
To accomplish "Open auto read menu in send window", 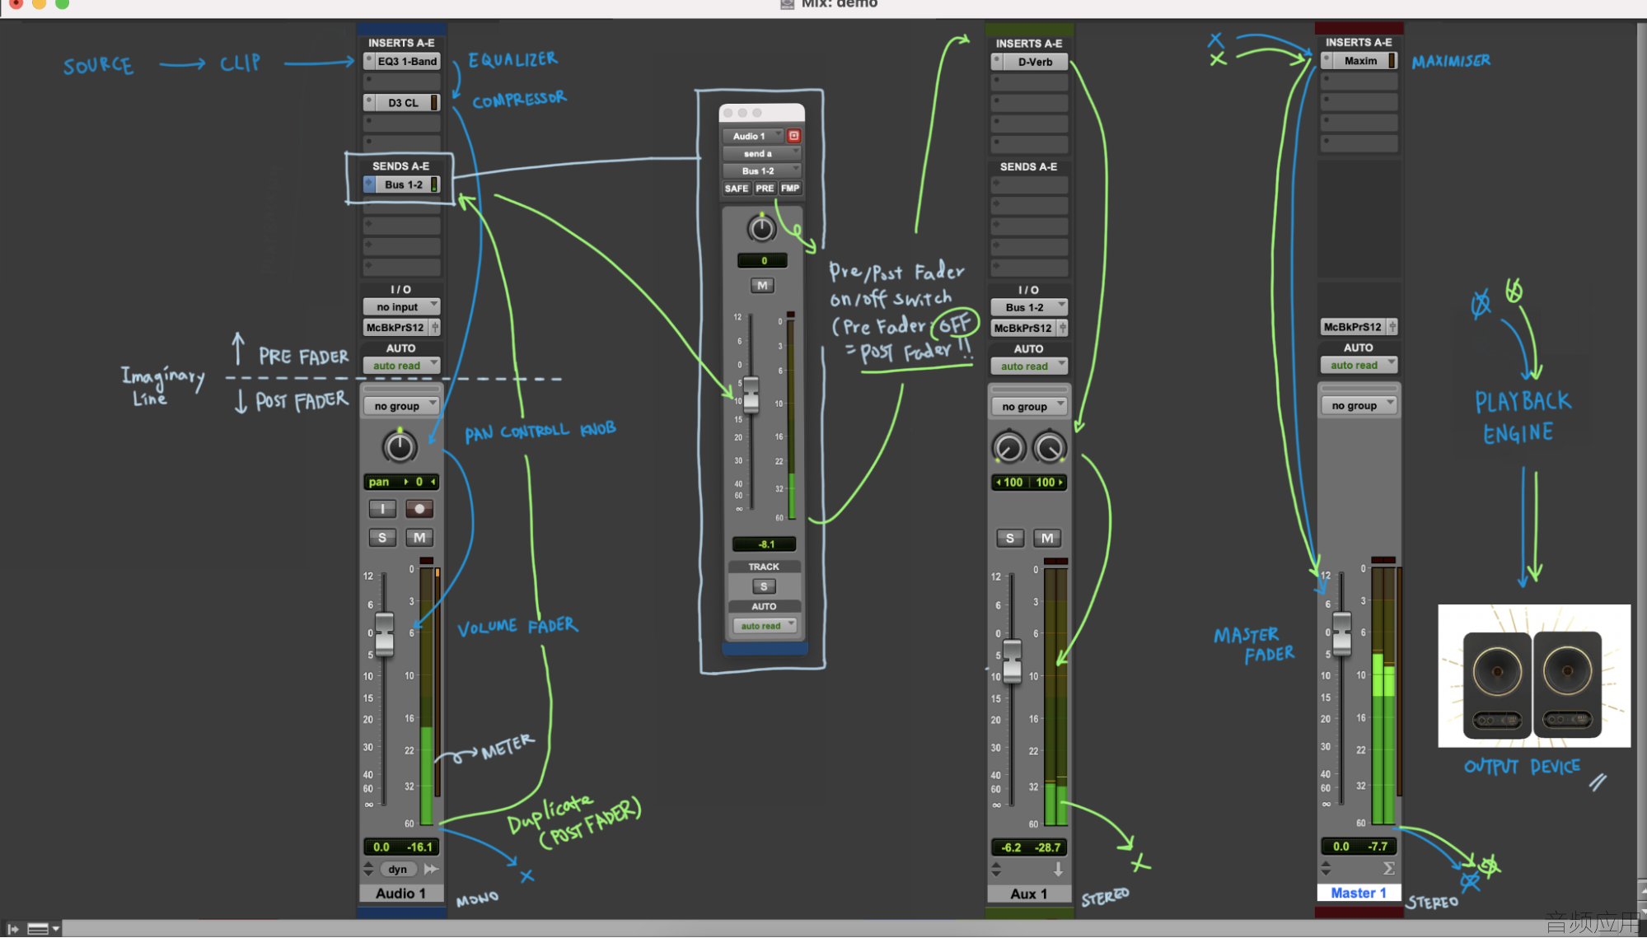I will (x=765, y=627).
